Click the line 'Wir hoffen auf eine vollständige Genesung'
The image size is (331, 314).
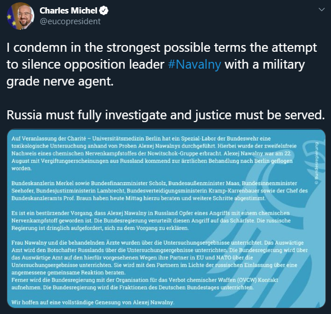coord(93,302)
